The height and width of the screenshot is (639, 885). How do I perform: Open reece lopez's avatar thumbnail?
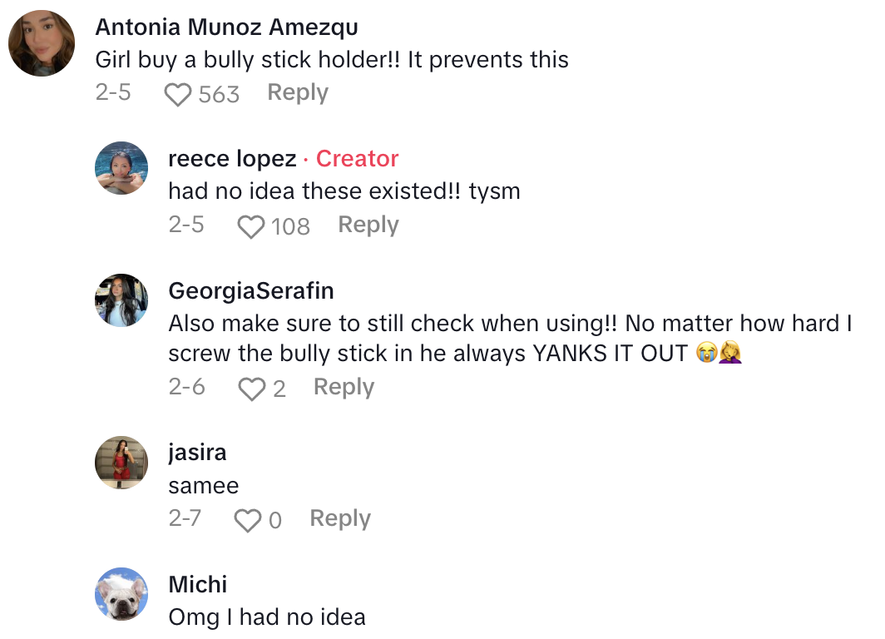[x=121, y=168]
